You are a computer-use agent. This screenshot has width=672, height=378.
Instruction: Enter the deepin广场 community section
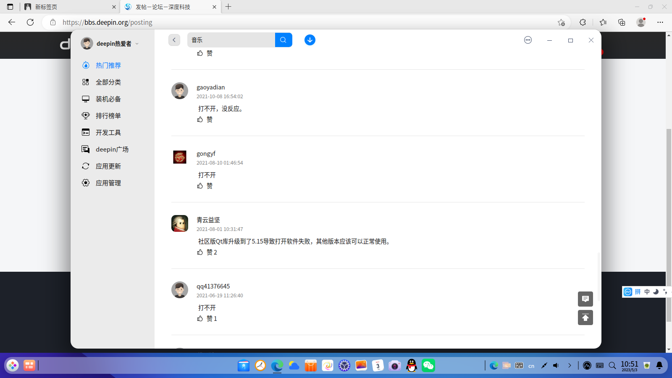click(x=111, y=149)
